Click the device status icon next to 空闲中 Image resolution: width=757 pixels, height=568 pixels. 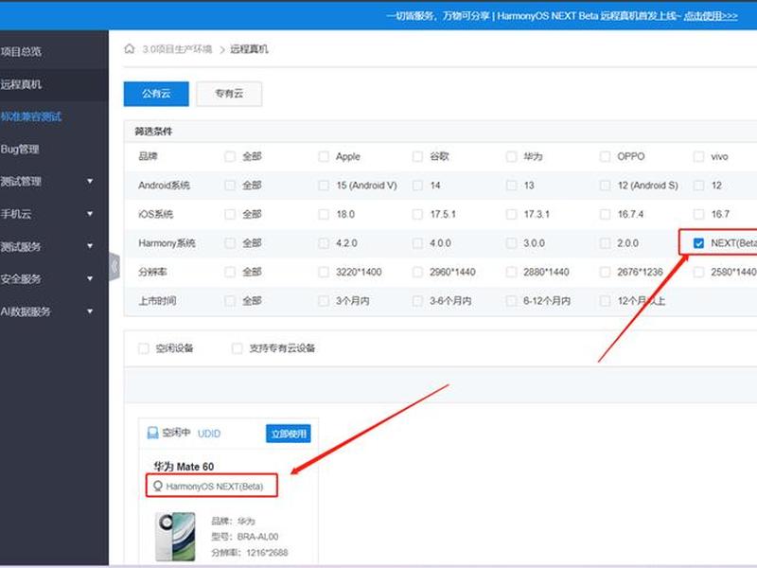click(x=152, y=433)
